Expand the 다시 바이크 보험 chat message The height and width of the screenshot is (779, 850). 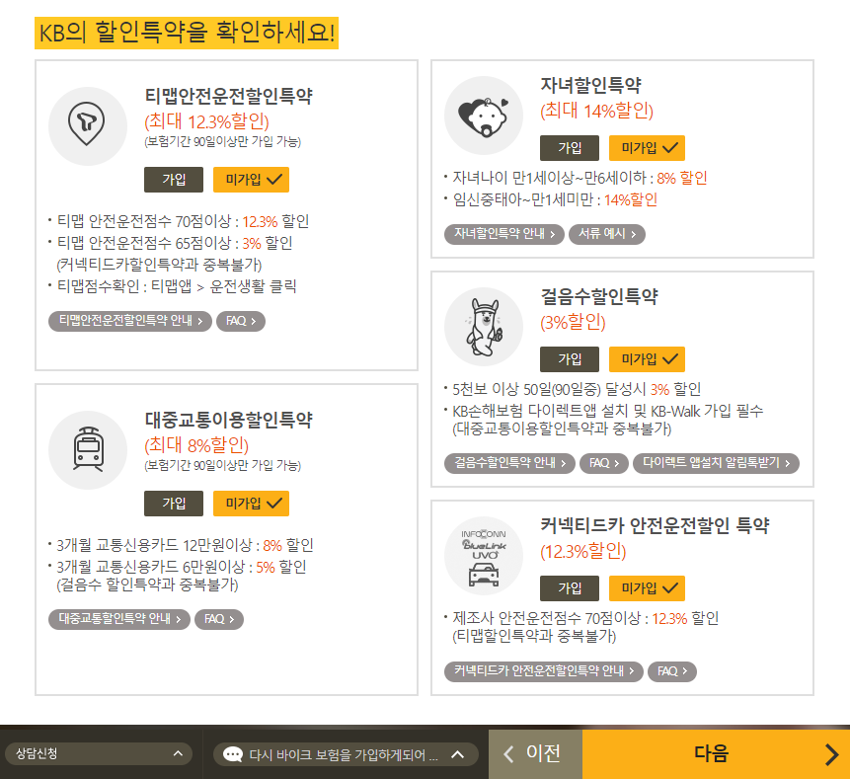346,754
